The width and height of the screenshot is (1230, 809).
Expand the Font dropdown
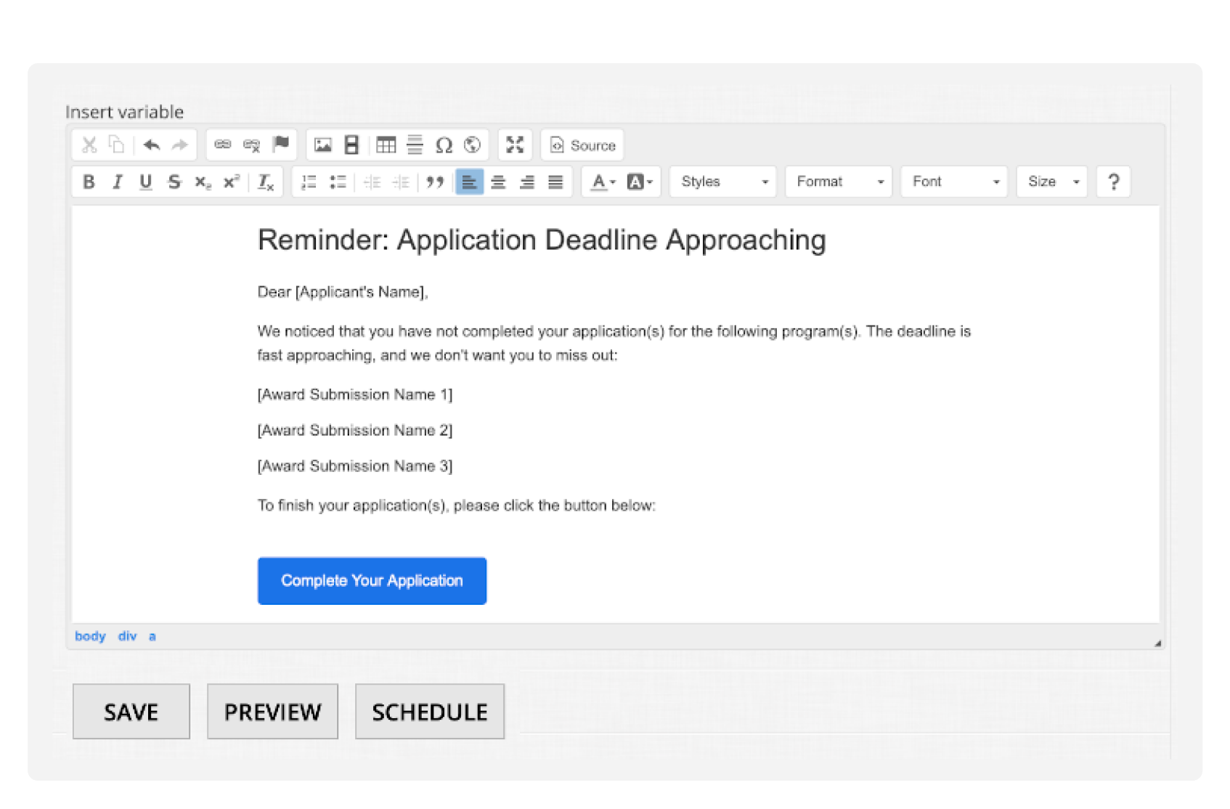tap(954, 182)
